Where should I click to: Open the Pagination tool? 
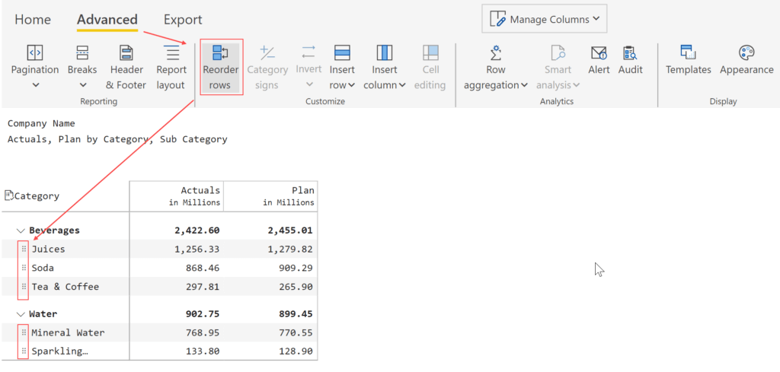coord(35,67)
